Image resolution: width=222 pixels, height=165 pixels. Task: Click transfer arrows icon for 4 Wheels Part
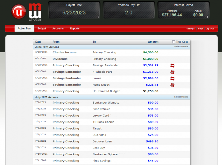click(x=172, y=72)
